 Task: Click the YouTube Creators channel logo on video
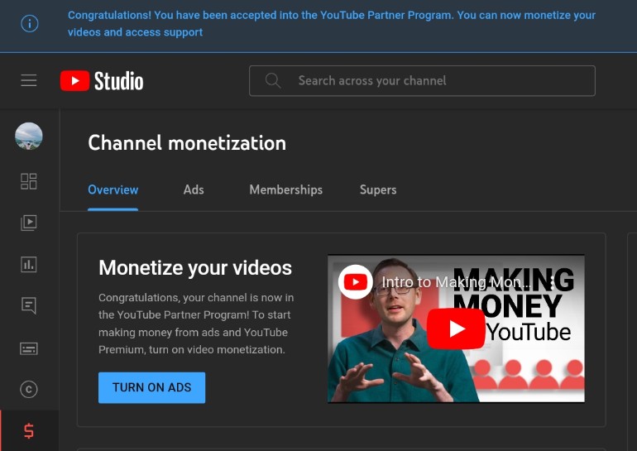click(x=356, y=281)
